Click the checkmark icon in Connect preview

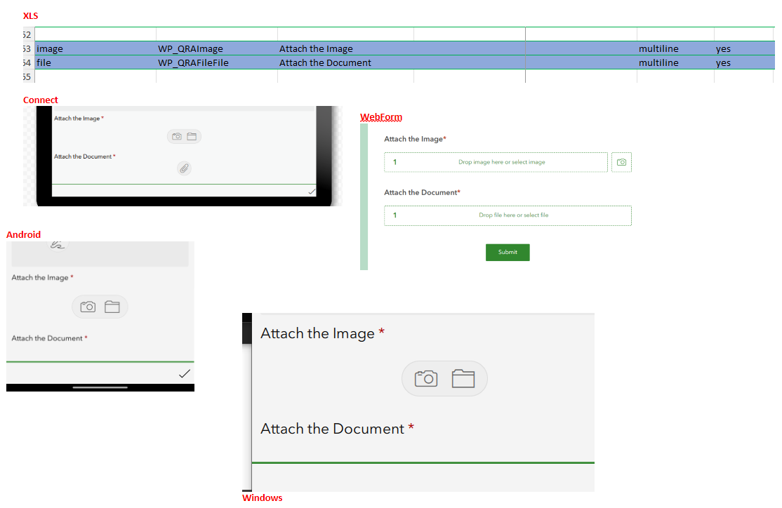(x=312, y=192)
